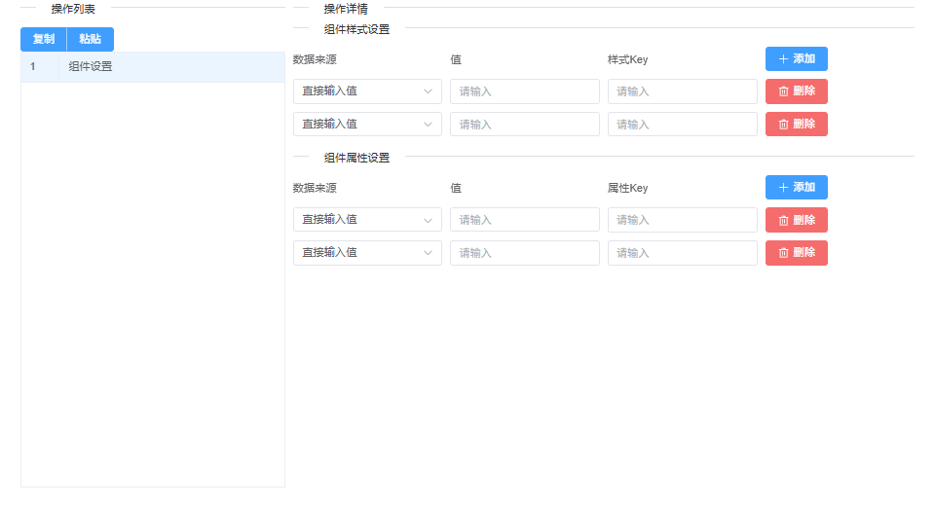This screenshot has height=506, width=935.
Task: Click the 样式Key column label
Action: click(627, 59)
